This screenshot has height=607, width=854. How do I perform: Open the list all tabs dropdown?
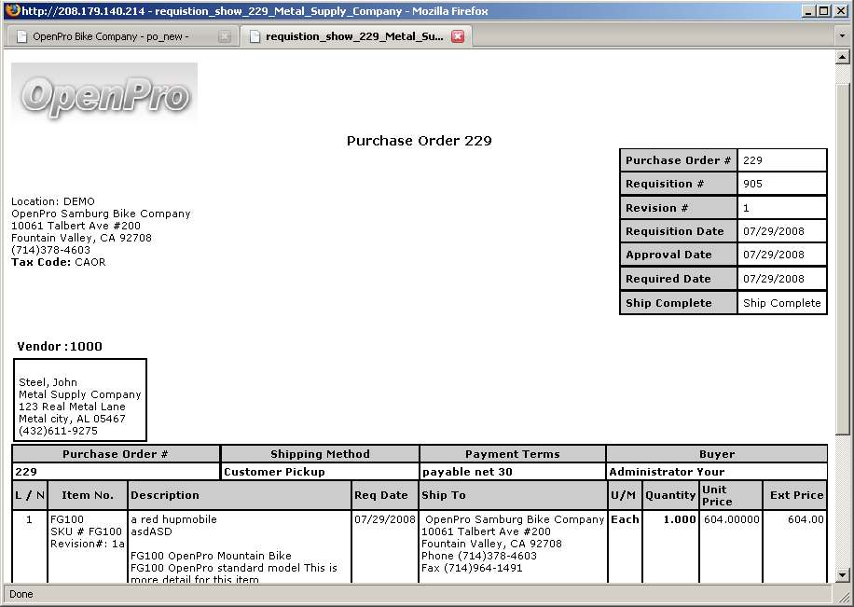click(x=842, y=36)
